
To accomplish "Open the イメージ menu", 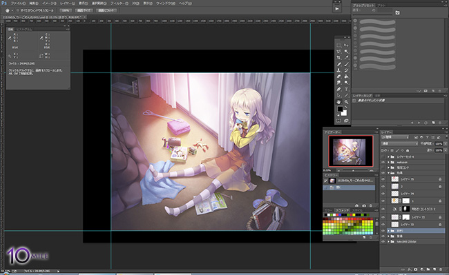I will [49, 3].
